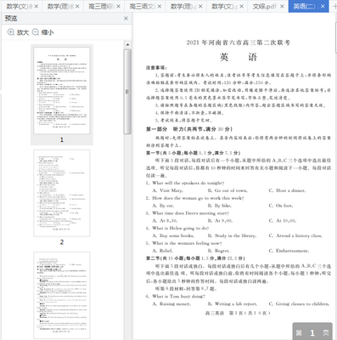Click option 'C. At 10:00.'
337x340 pixels.
[283, 220]
